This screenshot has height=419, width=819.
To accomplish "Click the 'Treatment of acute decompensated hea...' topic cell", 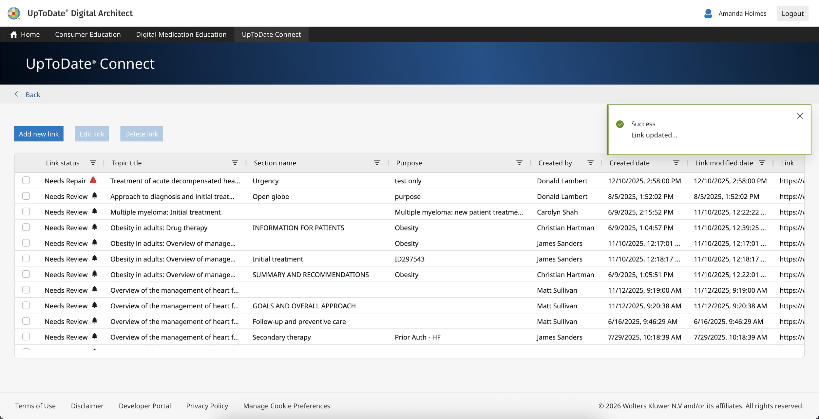I will coord(175,181).
